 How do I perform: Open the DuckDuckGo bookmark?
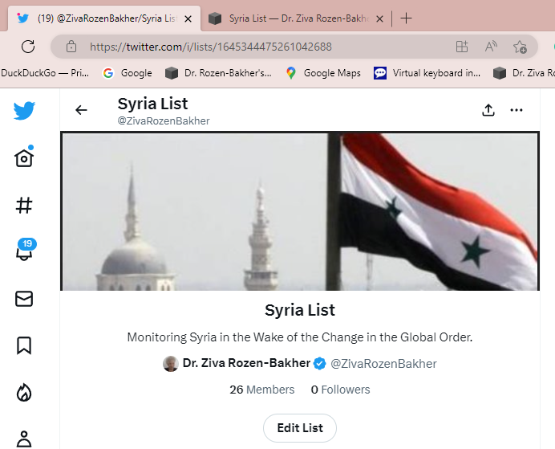click(45, 73)
